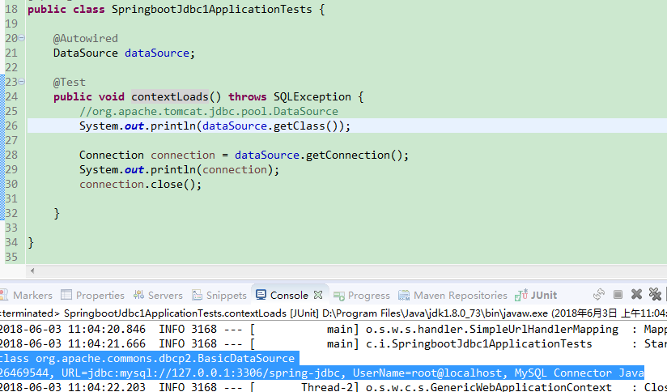Viewport: 667px width, 392px height.
Task: Close the Console view tab
Action: [318, 295]
